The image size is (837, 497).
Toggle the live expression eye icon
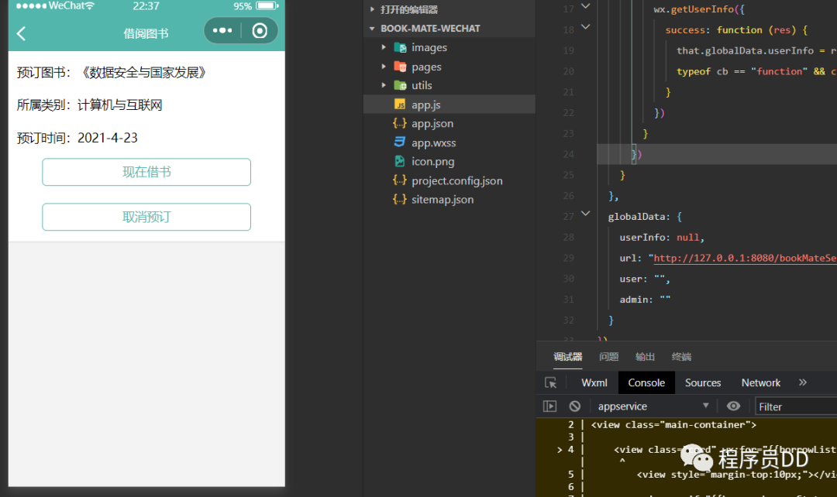pyautogui.click(x=733, y=406)
